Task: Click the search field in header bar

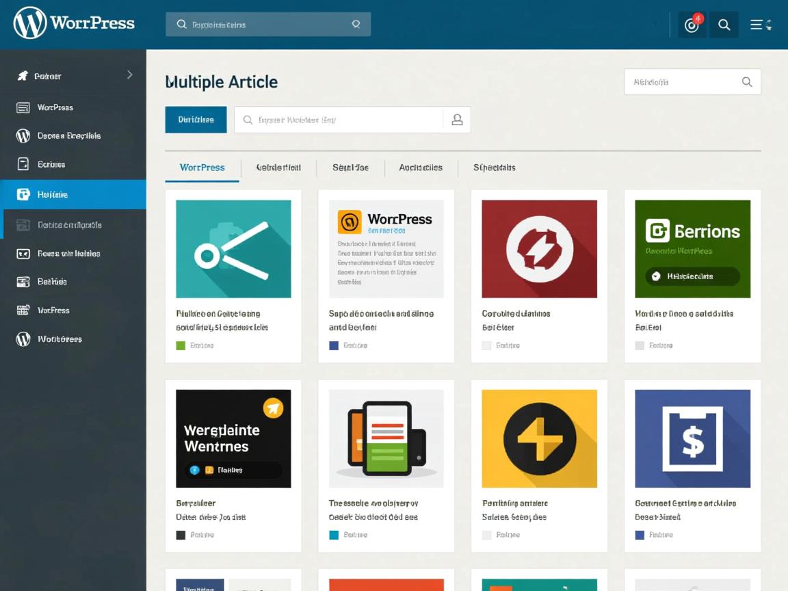Action: [x=268, y=25]
